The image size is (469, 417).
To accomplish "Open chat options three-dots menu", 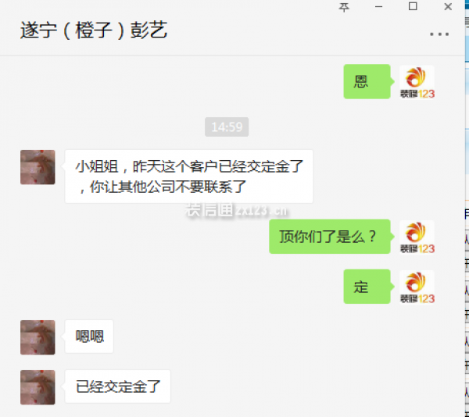I will 439,34.
